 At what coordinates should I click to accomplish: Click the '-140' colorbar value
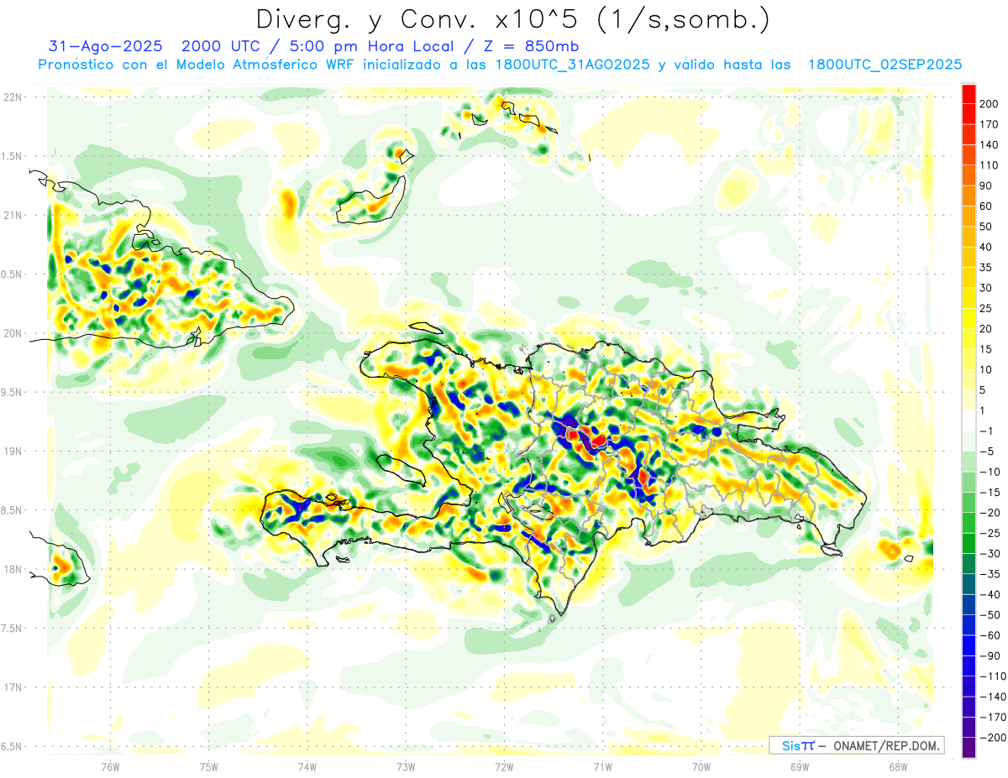993,697
